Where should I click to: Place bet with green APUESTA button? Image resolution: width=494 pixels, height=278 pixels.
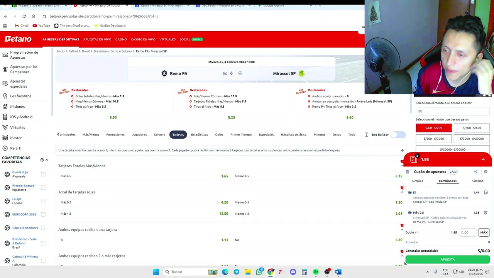(x=447, y=259)
